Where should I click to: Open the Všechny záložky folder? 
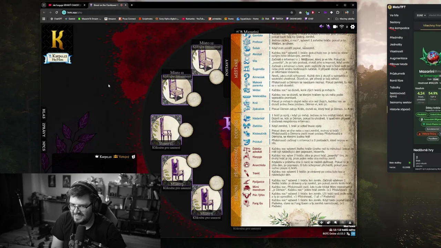(345, 19)
